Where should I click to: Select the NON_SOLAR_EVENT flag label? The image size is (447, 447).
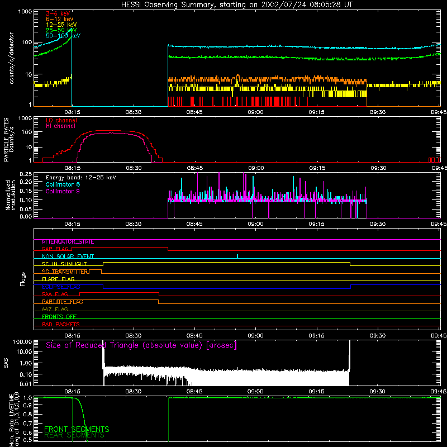(x=68, y=256)
